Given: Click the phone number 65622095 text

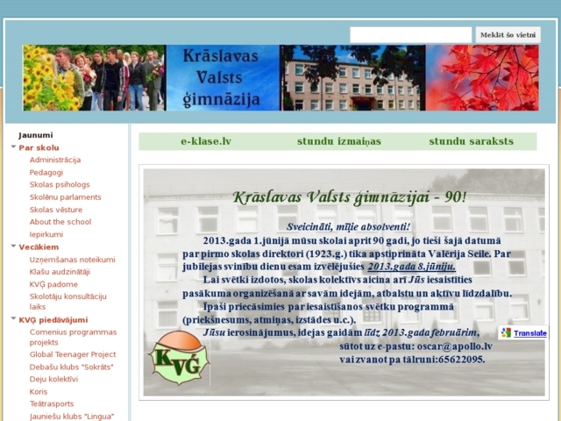Looking at the screenshot, I should [462, 359].
